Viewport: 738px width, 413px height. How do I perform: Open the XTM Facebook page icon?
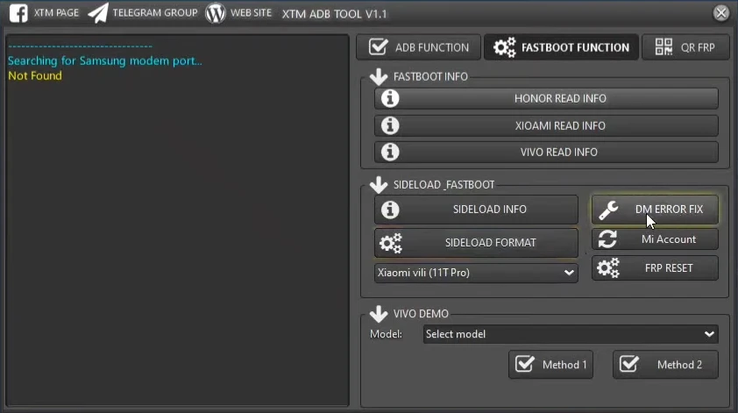[x=18, y=13]
